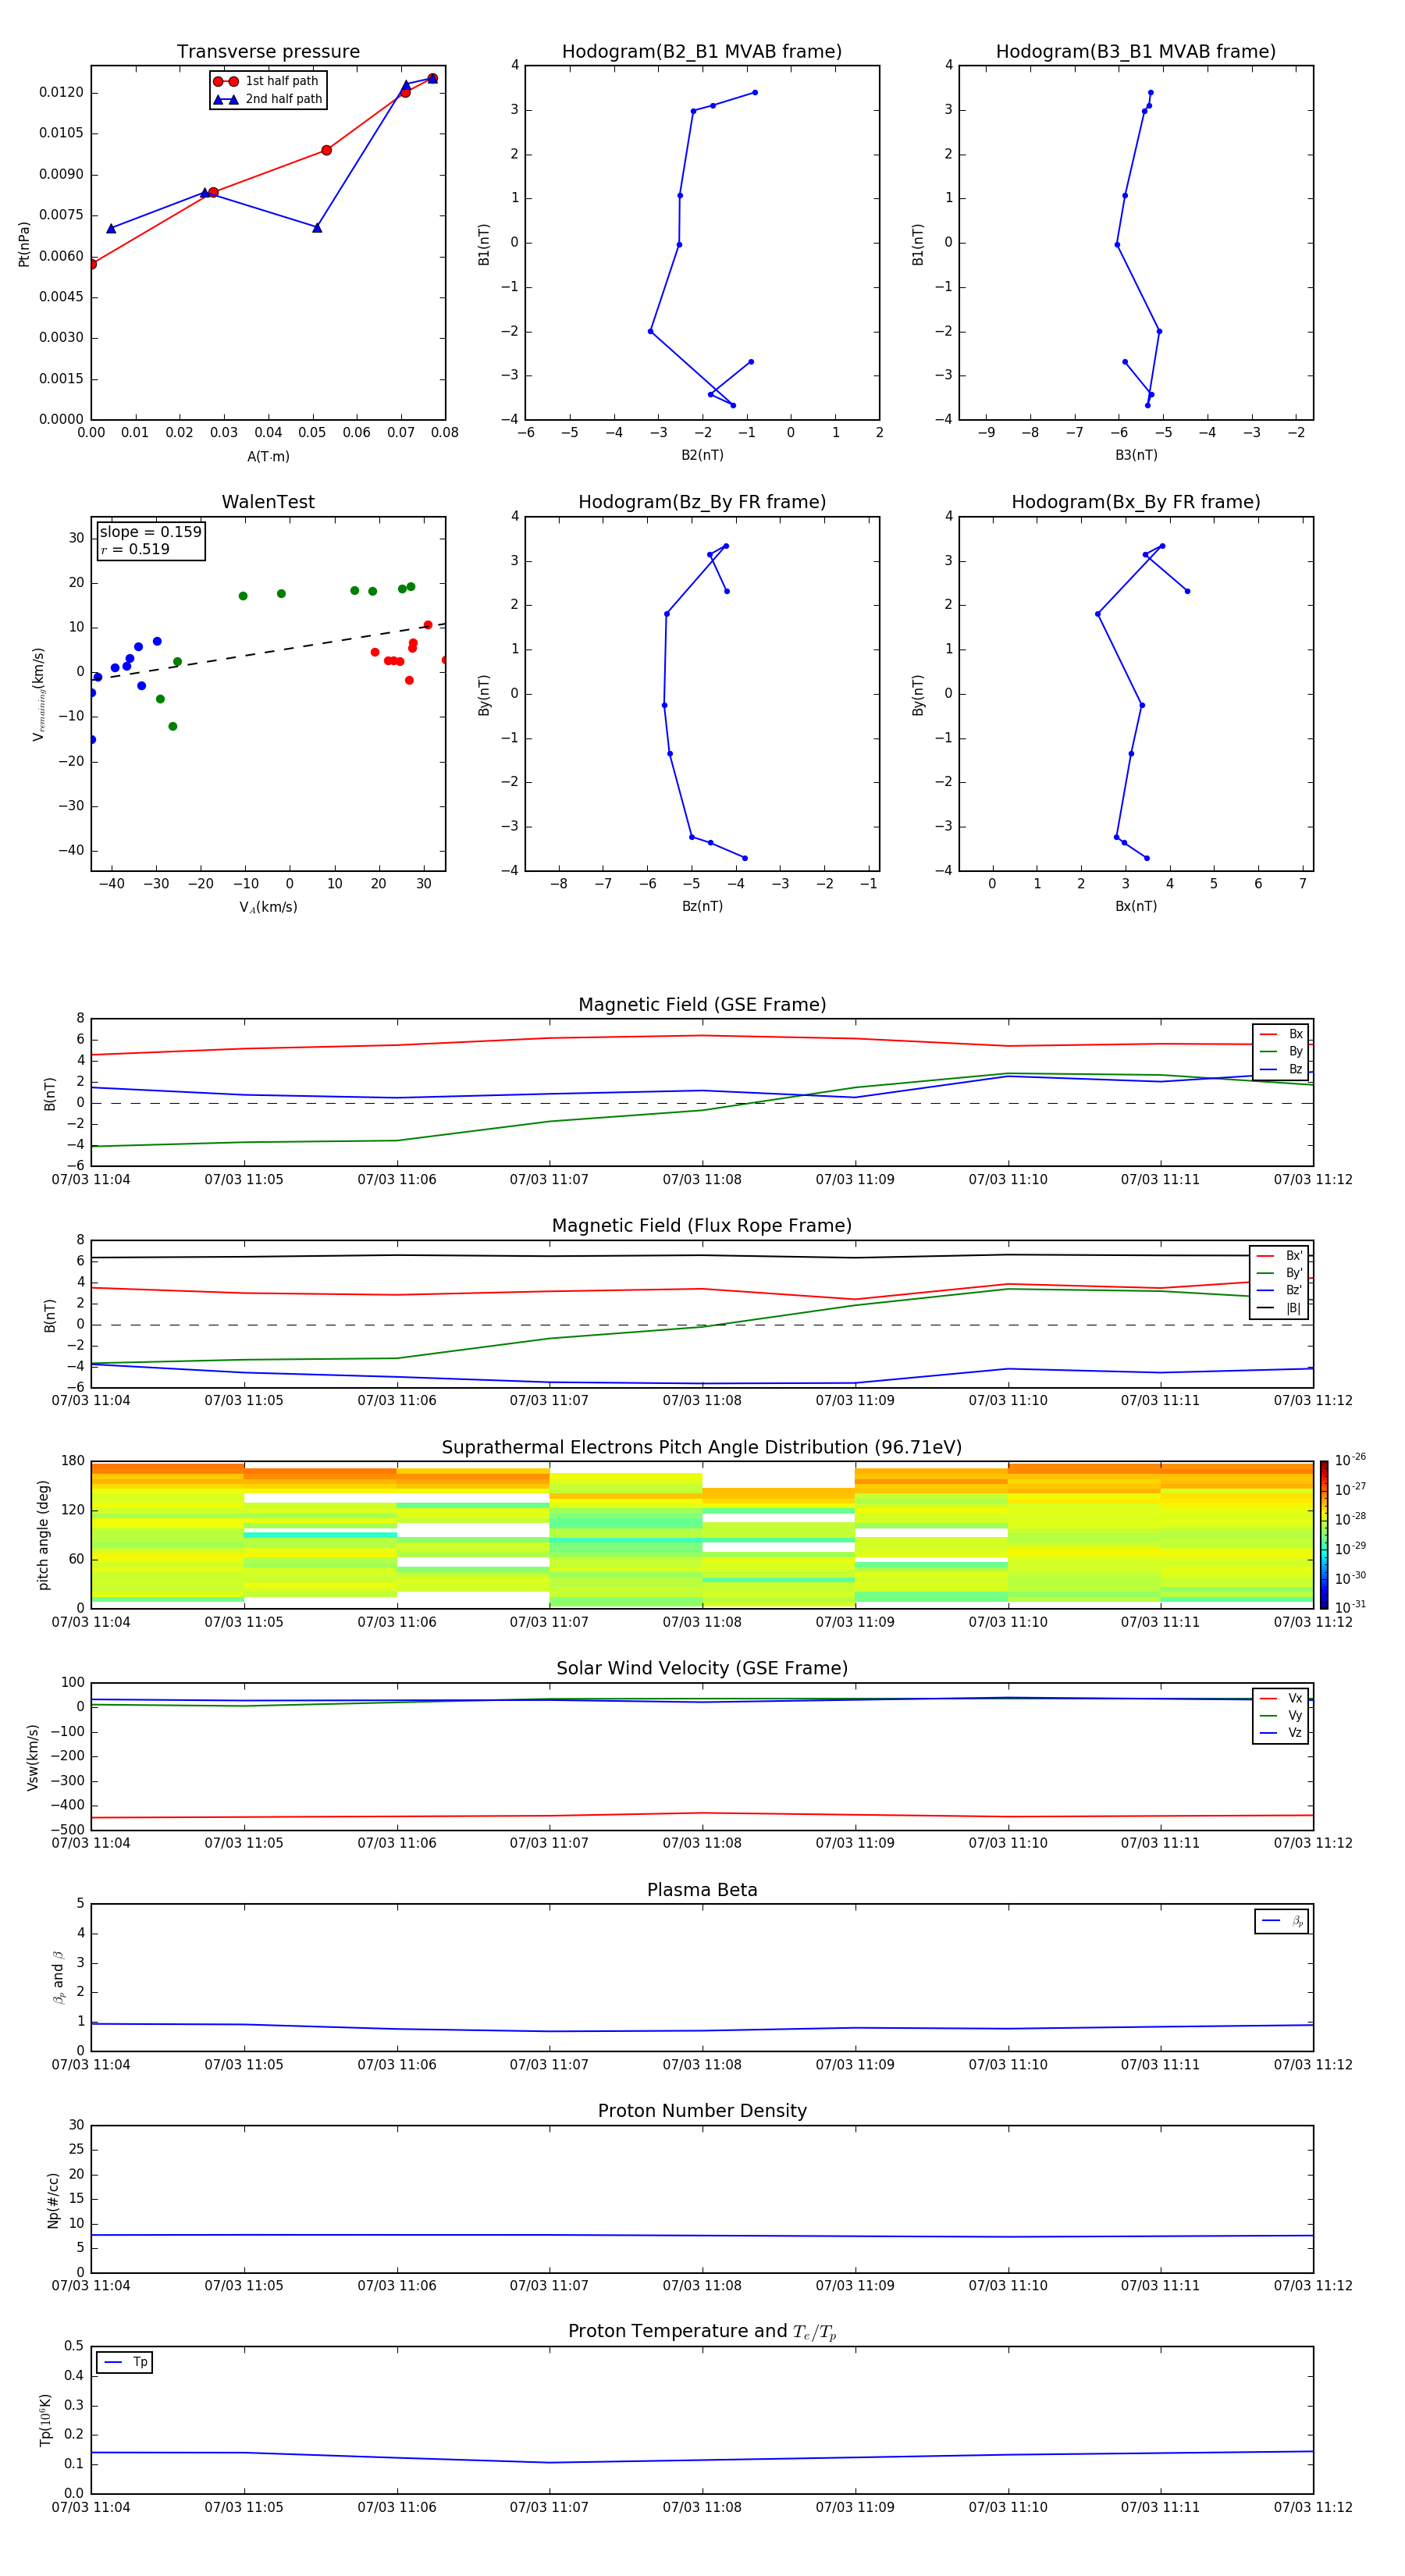Click the 'B2(nT)' x-axis label
This screenshot has width=1405, height=2576.
[x=702, y=455]
